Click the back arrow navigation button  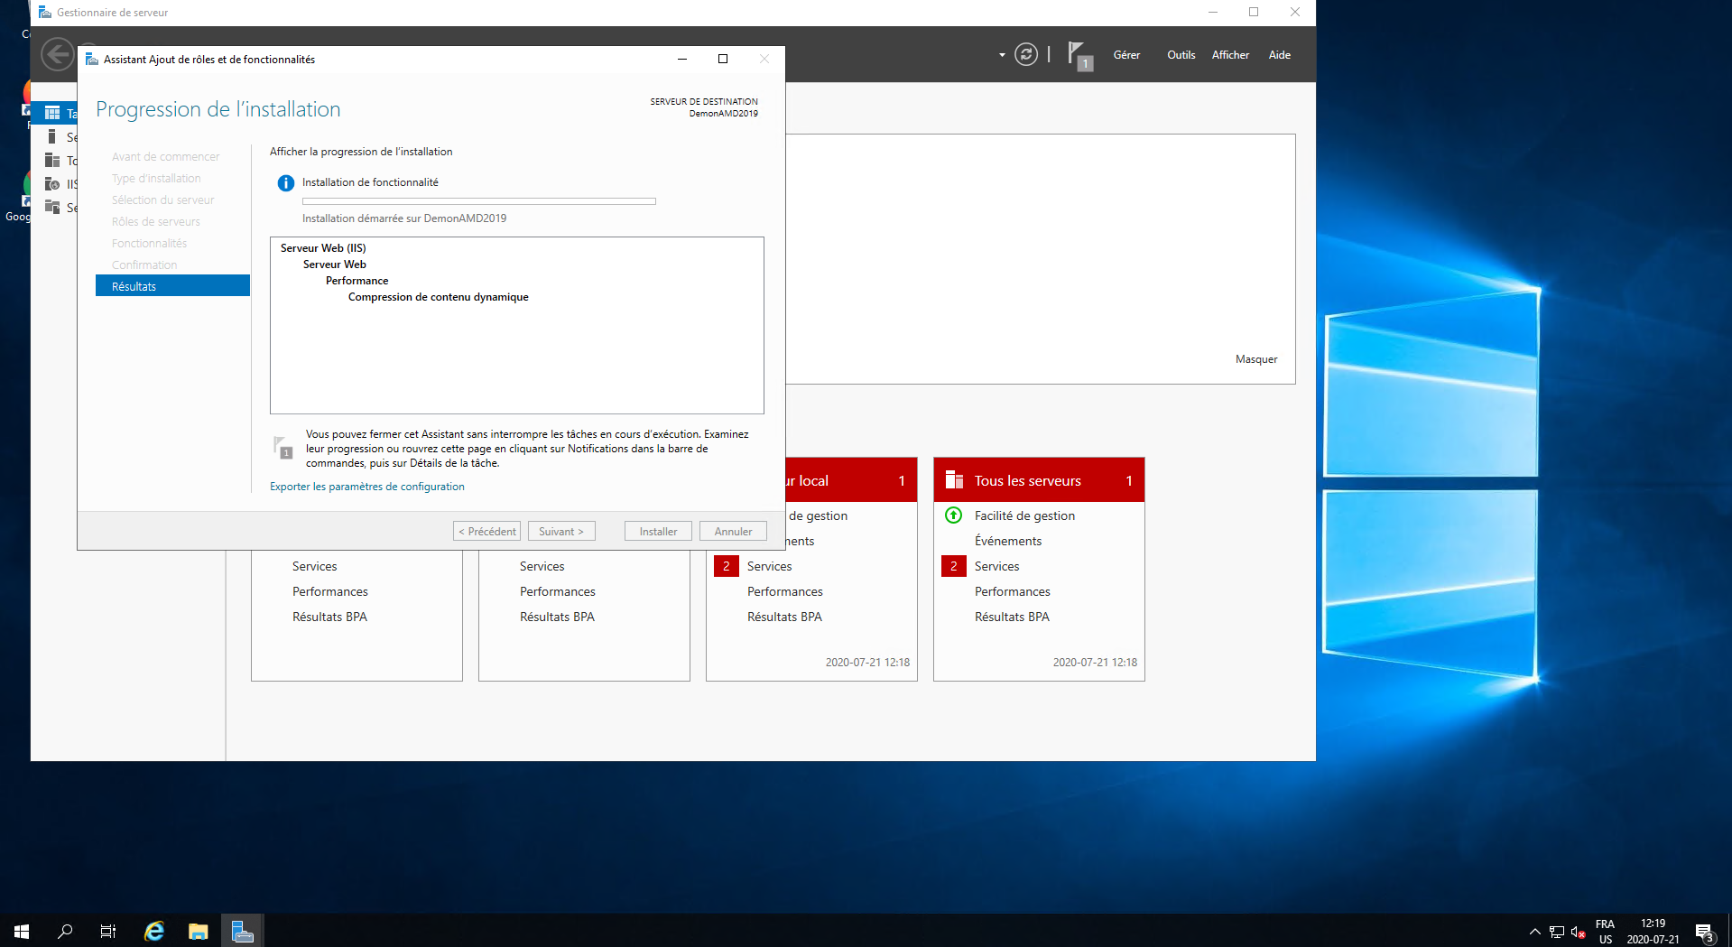(57, 54)
